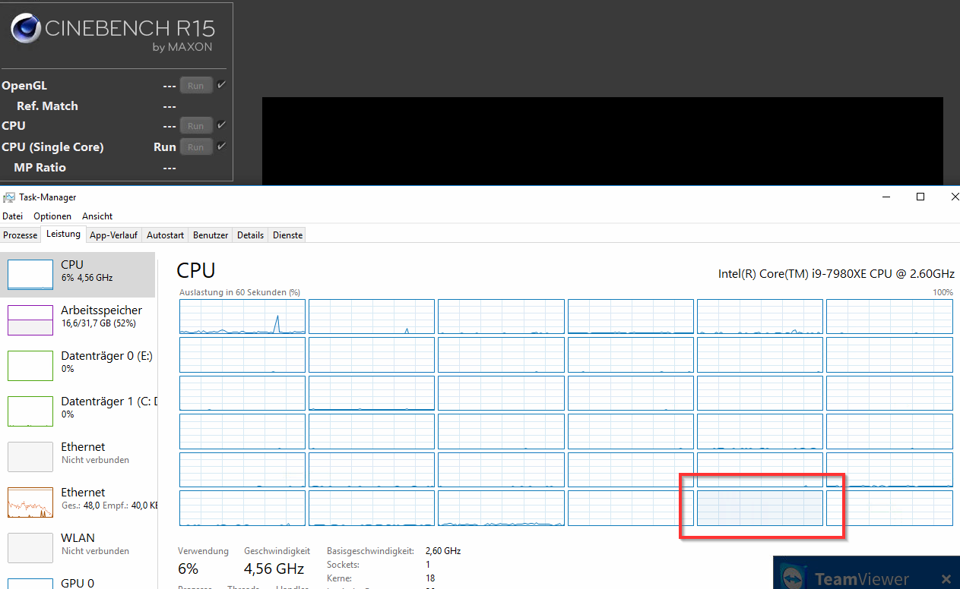Toggle the OpenGL test checkbox
The width and height of the screenshot is (960, 589).
tap(221, 85)
